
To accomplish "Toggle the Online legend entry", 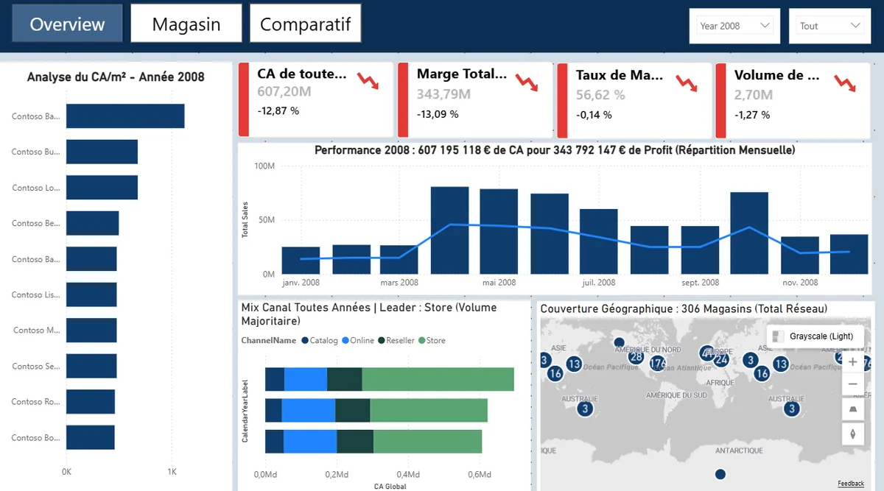I will 357,341.
